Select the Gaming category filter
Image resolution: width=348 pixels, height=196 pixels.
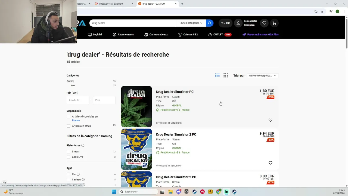(x=70, y=81)
